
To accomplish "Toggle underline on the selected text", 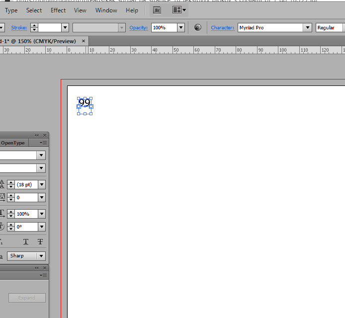I will [26, 242].
